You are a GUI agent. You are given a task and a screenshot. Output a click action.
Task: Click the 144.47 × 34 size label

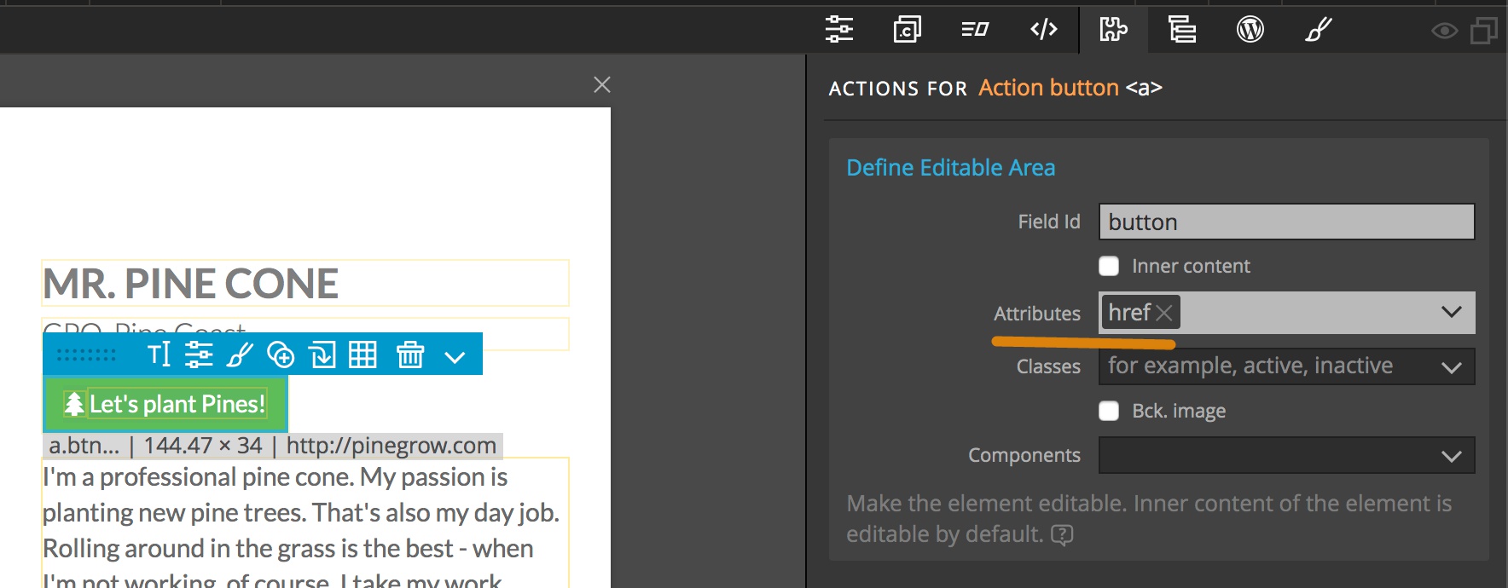coord(203,445)
